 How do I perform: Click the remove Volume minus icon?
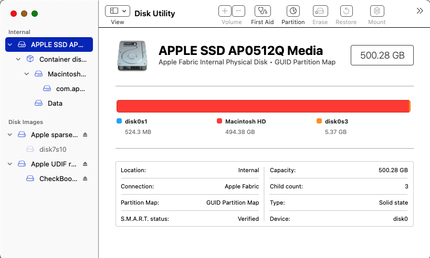click(x=238, y=11)
